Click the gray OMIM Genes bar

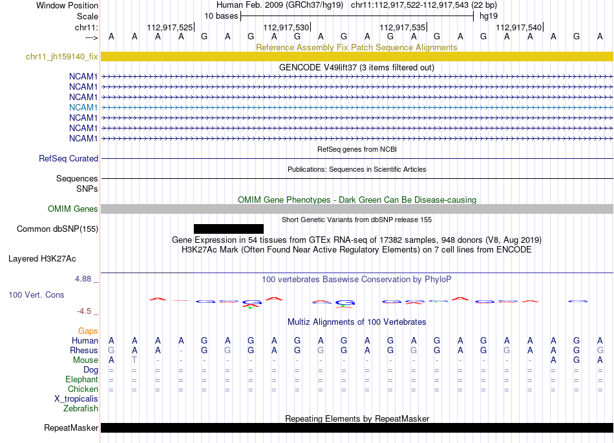(x=357, y=209)
